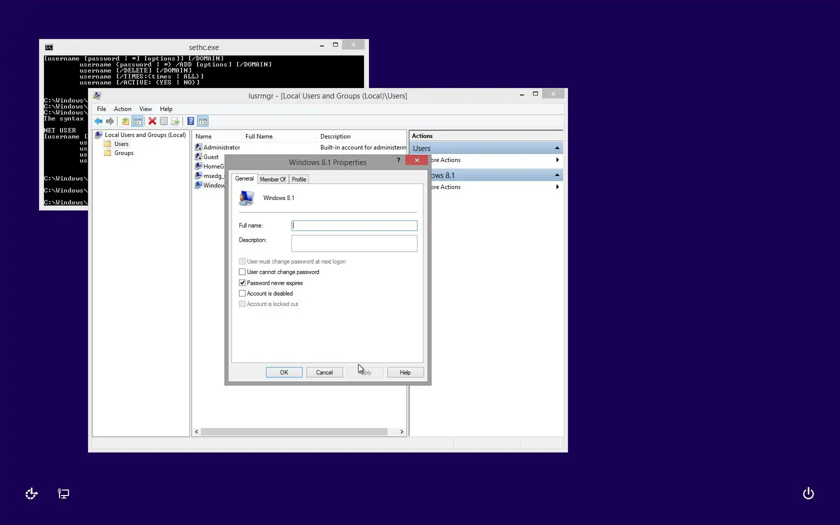Sort by the Full Name column header
The height and width of the screenshot is (525, 840).
coord(279,136)
